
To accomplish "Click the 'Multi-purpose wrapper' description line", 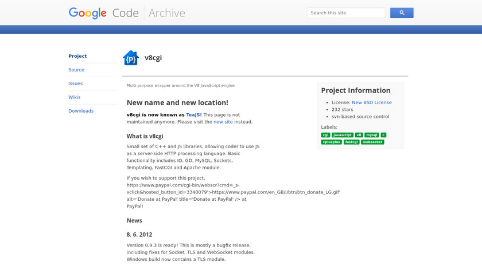I will pos(180,86).
